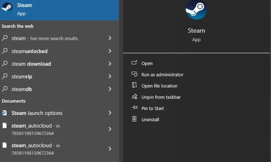Expand the steamdb suggestion arrow
Screen dimensions: 271x162
point(110,89)
